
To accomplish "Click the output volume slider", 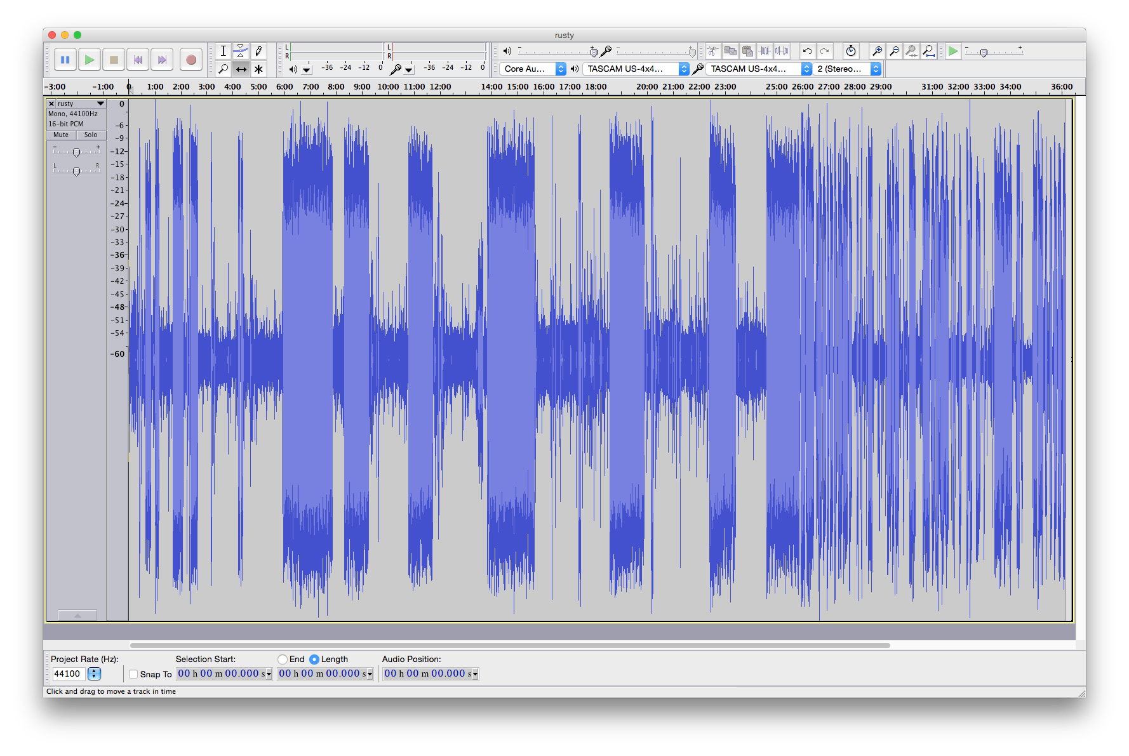I will [x=558, y=51].
